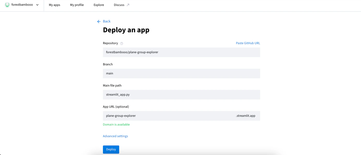
Task: Click the '.streamlit.app' suffix text
Action: tap(246, 116)
